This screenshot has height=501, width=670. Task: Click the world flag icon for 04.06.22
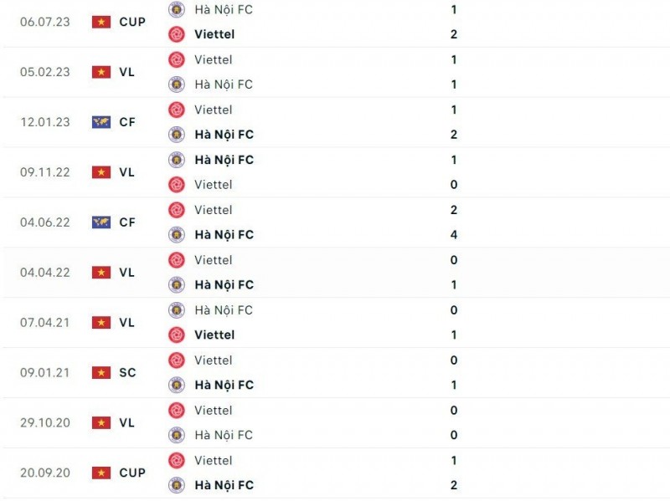(x=101, y=222)
